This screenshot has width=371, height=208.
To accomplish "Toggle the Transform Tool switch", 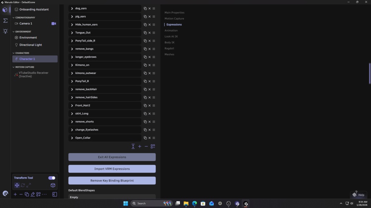I will [x=51, y=178].
